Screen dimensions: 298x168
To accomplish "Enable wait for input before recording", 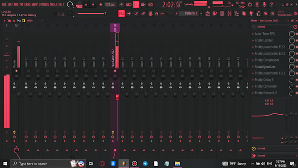I will point(129,4).
